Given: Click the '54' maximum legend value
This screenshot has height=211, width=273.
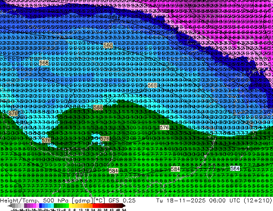Looking at the screenshot, I should [124, 210].
